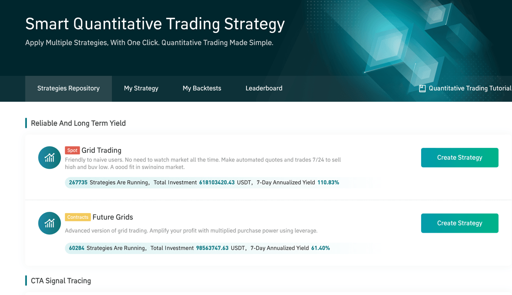The image size is (512, 295).
Task: View the Leaderboard tab
Action: (264, 88)
